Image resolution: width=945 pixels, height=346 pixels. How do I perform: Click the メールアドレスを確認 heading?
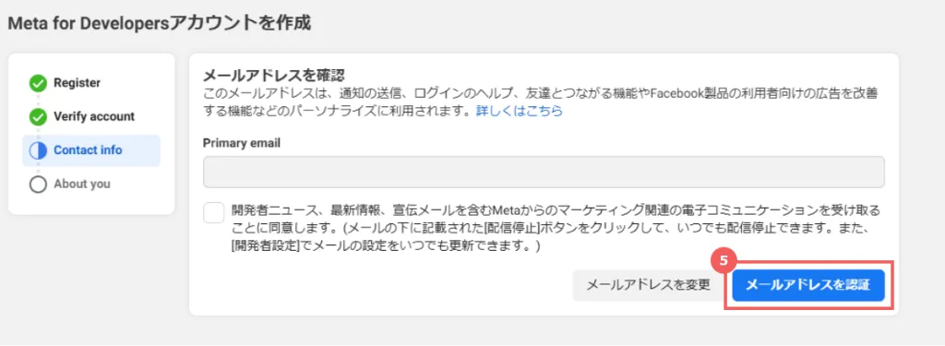(273, 76)
